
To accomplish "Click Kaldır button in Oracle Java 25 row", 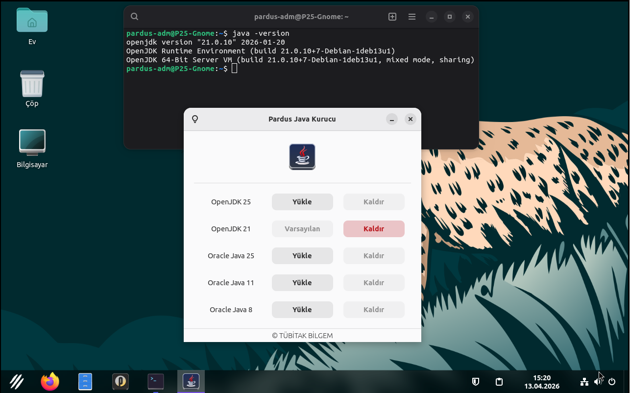I will coord(374,256).
